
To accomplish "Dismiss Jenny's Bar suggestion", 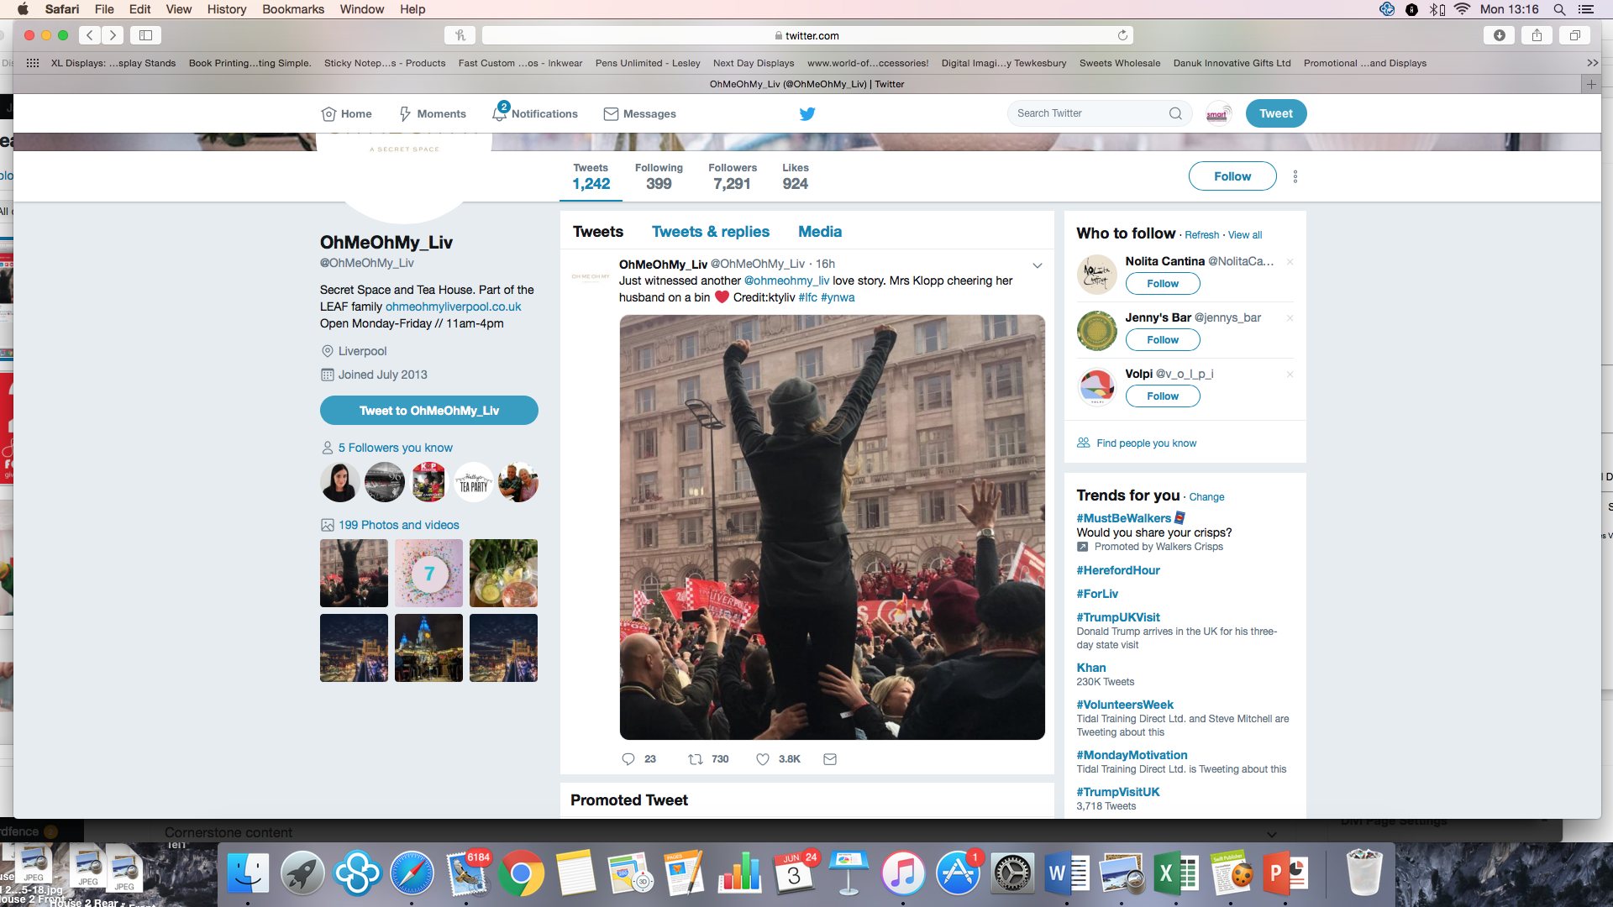I will click(1290, 318).
